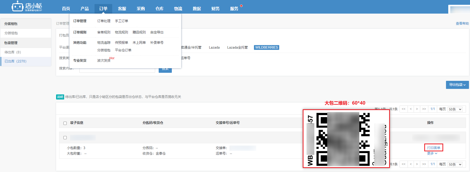Open 波次发货 under 专业发货
The height and width of the screenshot is (172, 470).
(x=104, y=60)
